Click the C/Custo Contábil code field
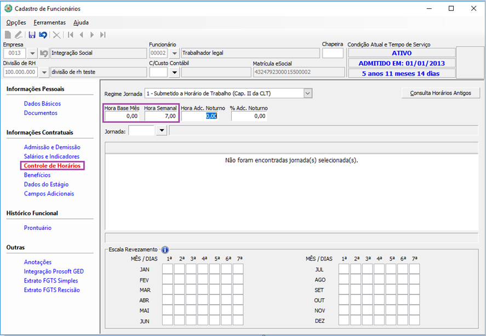The height and width of the screenshot is (336, 486). 158,72
